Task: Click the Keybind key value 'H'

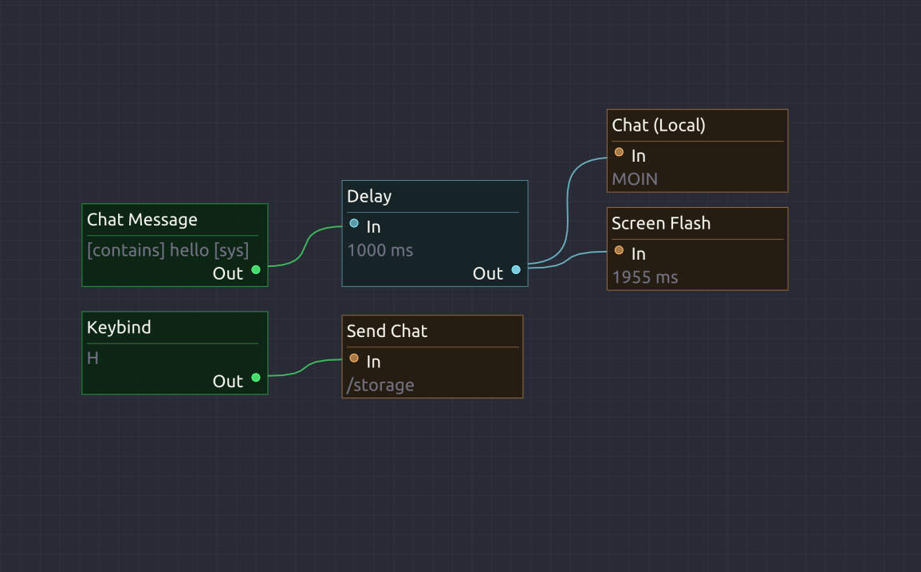Action: [x=92, y=358]
